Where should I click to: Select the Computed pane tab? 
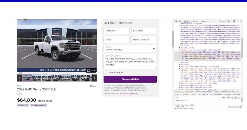185,94
